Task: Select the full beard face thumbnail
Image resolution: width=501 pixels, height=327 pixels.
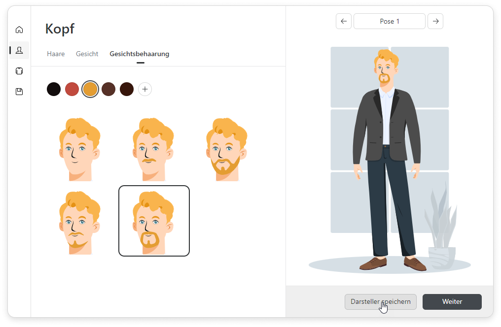Action: pos(226,150)
